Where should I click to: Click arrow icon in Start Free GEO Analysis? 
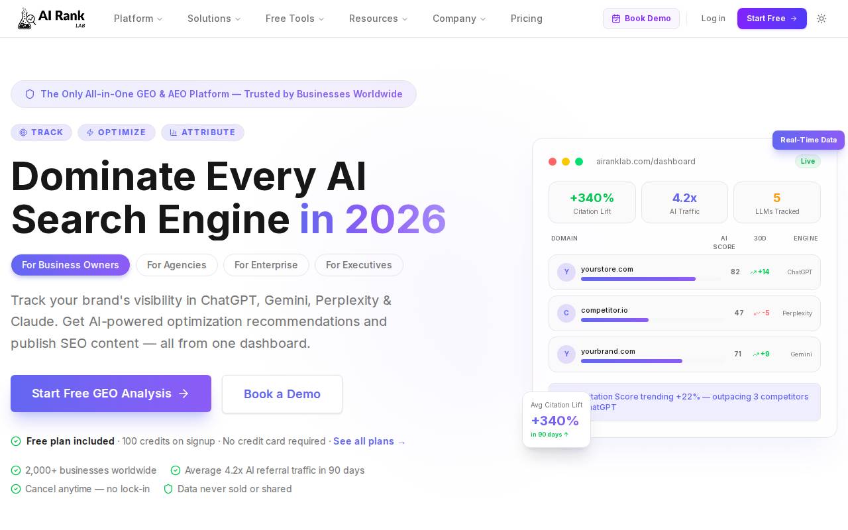click(184, 394)
